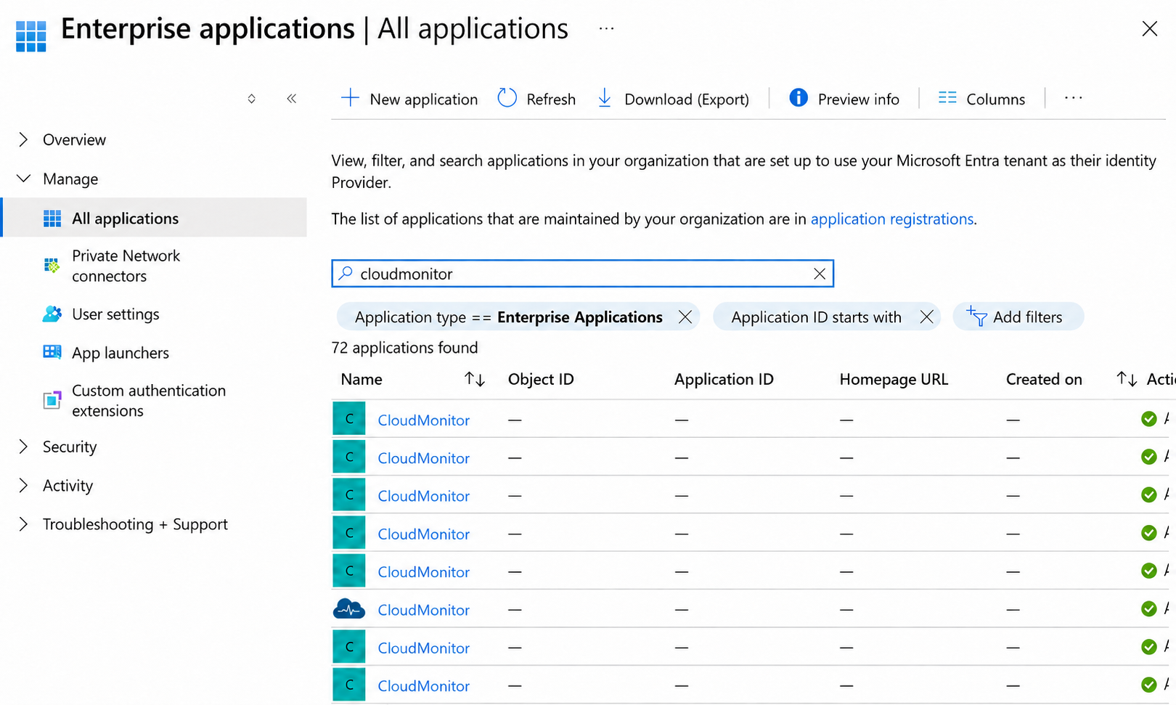The height and width of the screenshot is (705, 1176).
Task: Open the toolbar more options ellipsis
Action: [1074, 98]
